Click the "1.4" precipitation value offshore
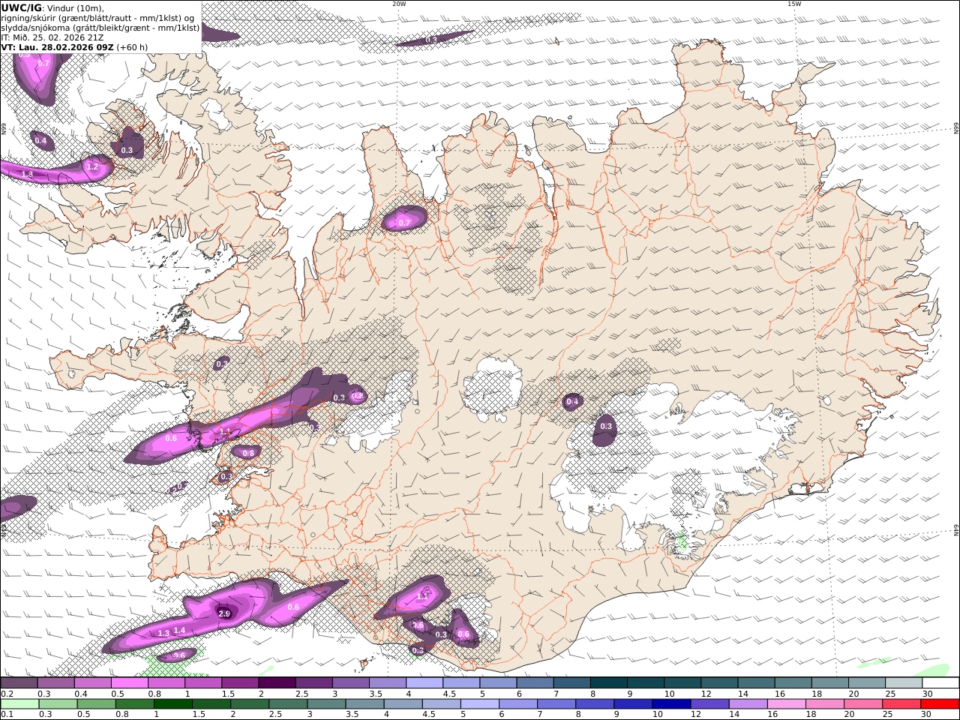The image size is (960, 720). click(x=179, y=631)
